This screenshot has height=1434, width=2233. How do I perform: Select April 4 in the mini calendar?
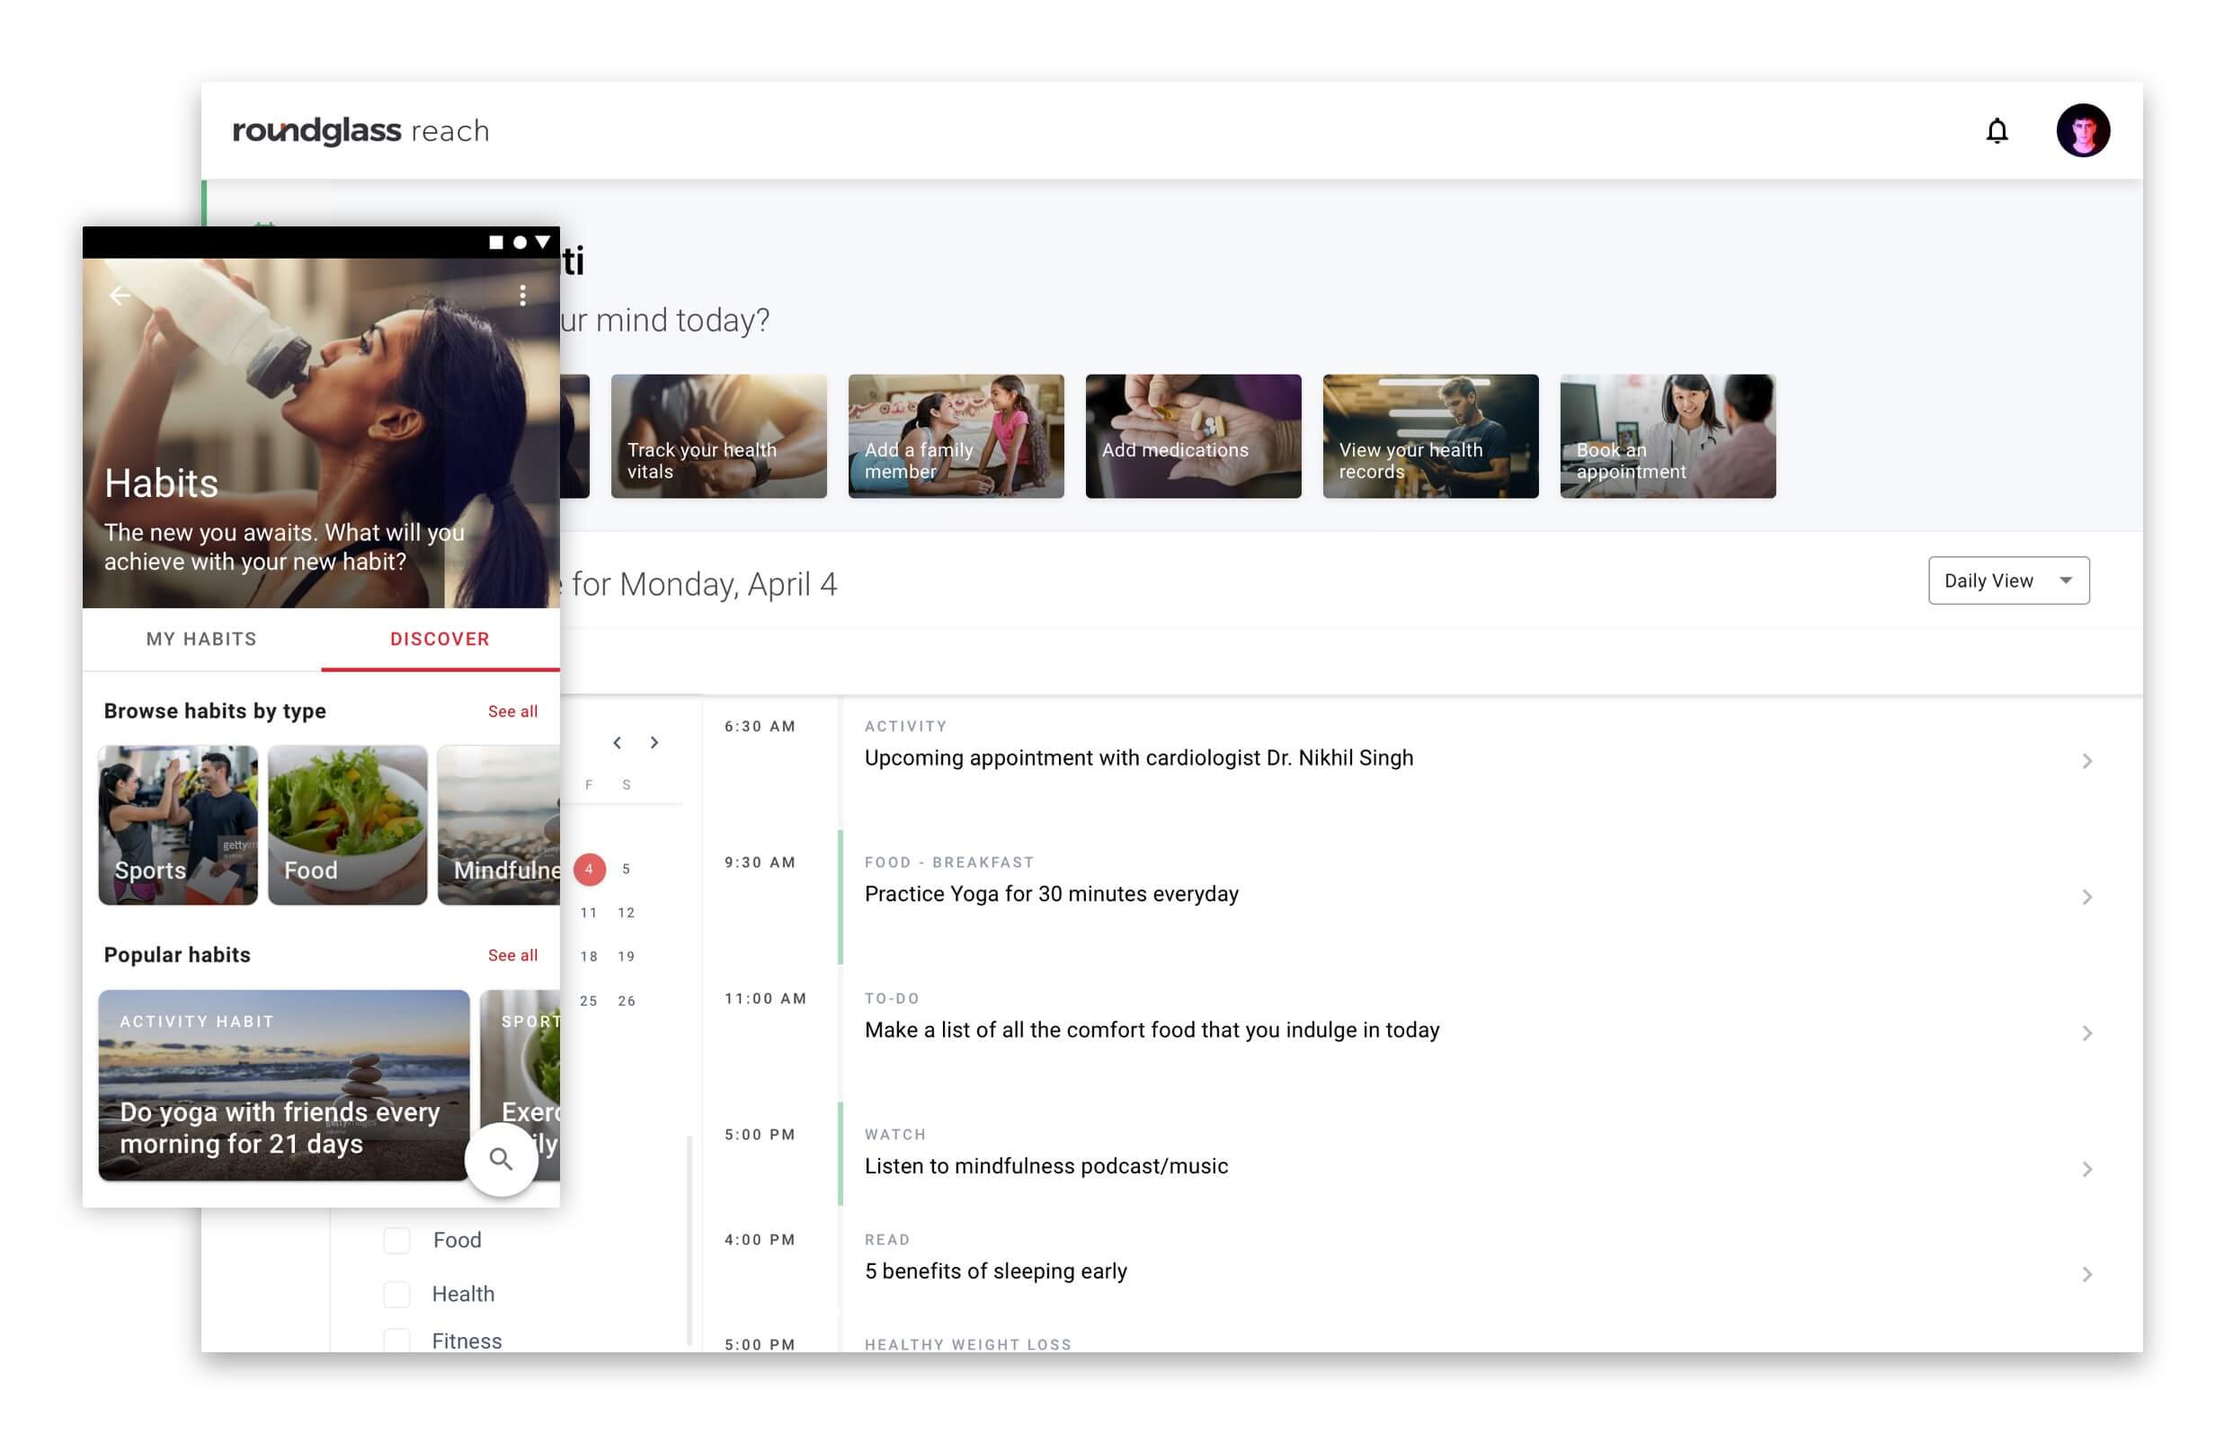pos(589,869)
